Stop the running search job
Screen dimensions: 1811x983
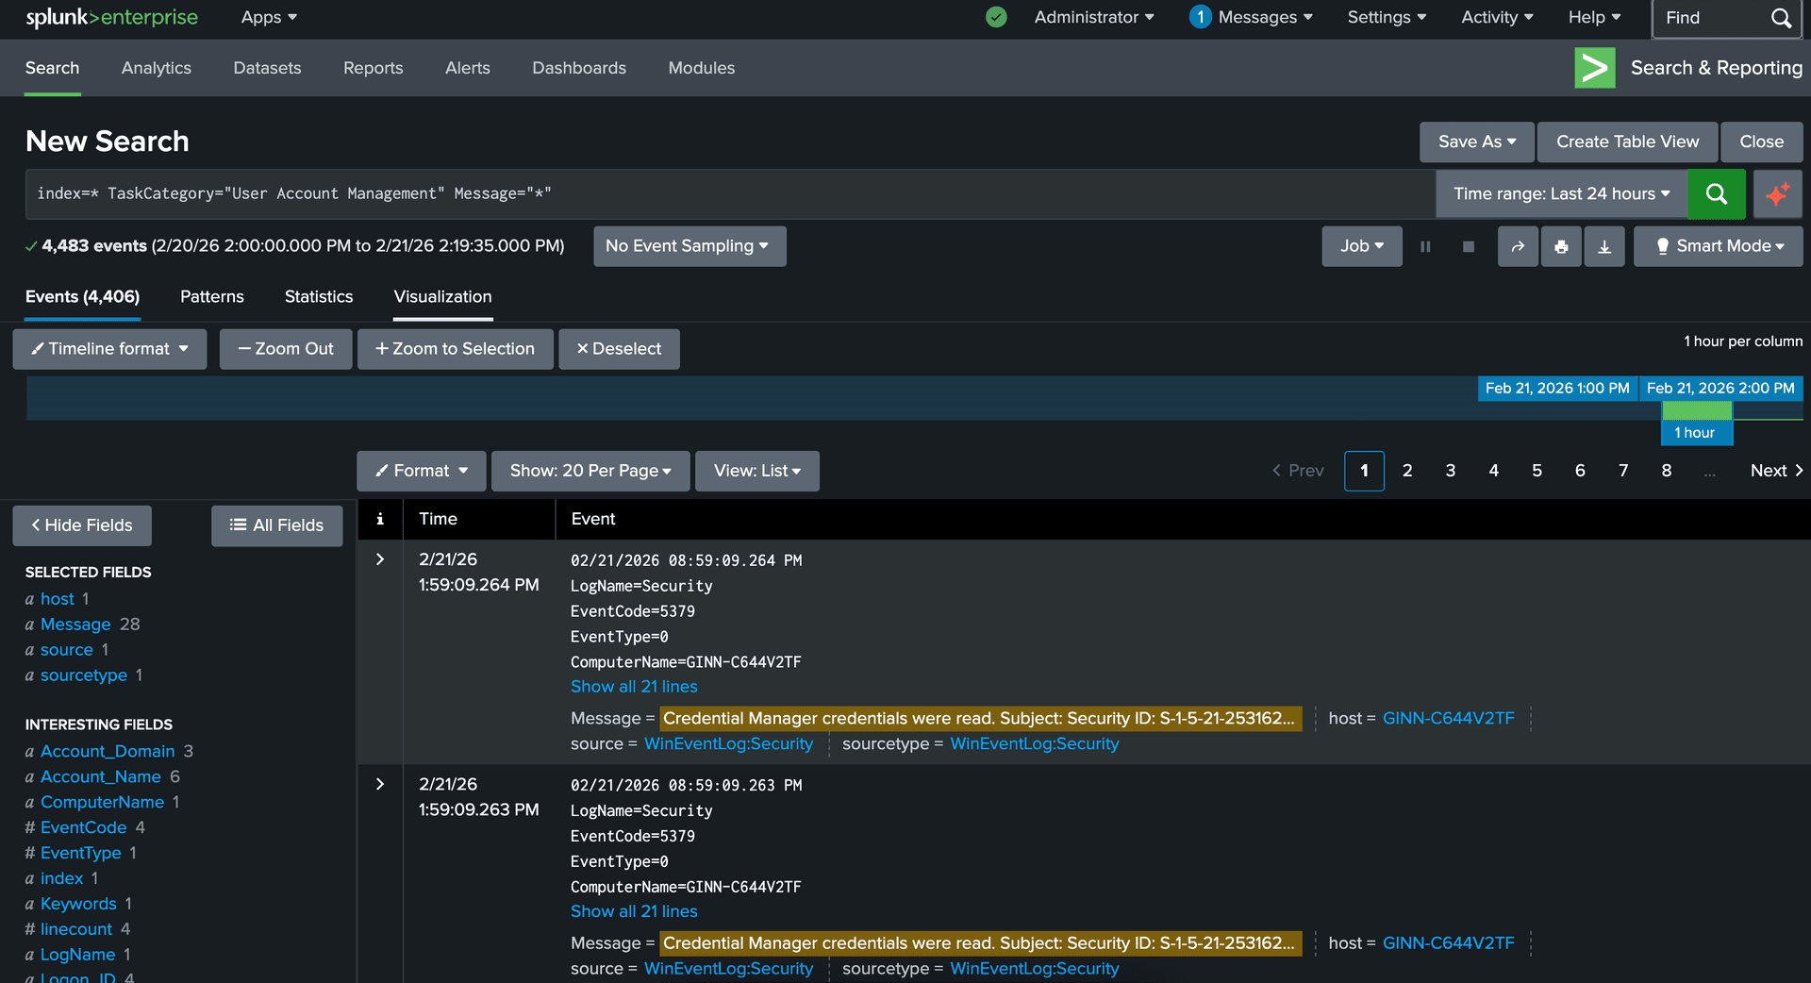tap(1468, 246)
